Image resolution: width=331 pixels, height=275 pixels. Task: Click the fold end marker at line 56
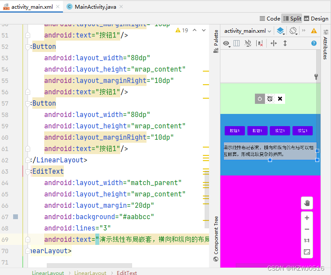[28, 92]
